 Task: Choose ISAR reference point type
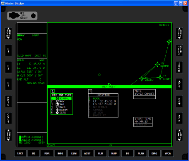(x=62, y=113)
